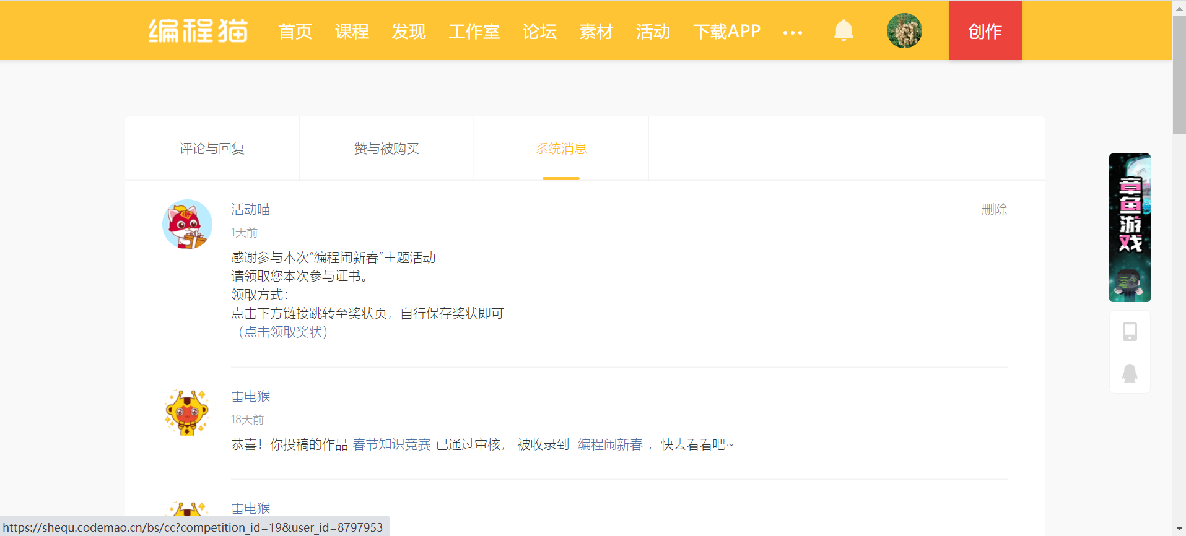Screen dimensions: 1186x536
Task: Open 论坛 navigation item
Action: (539, 31)
